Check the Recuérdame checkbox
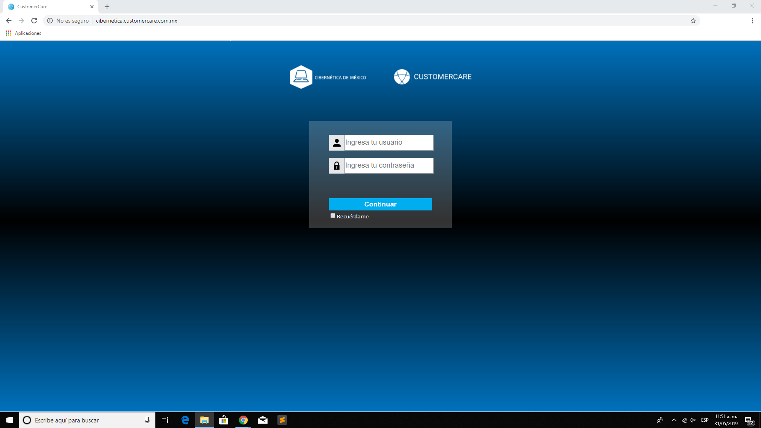The image size is (761, 428). click(333, 216)
